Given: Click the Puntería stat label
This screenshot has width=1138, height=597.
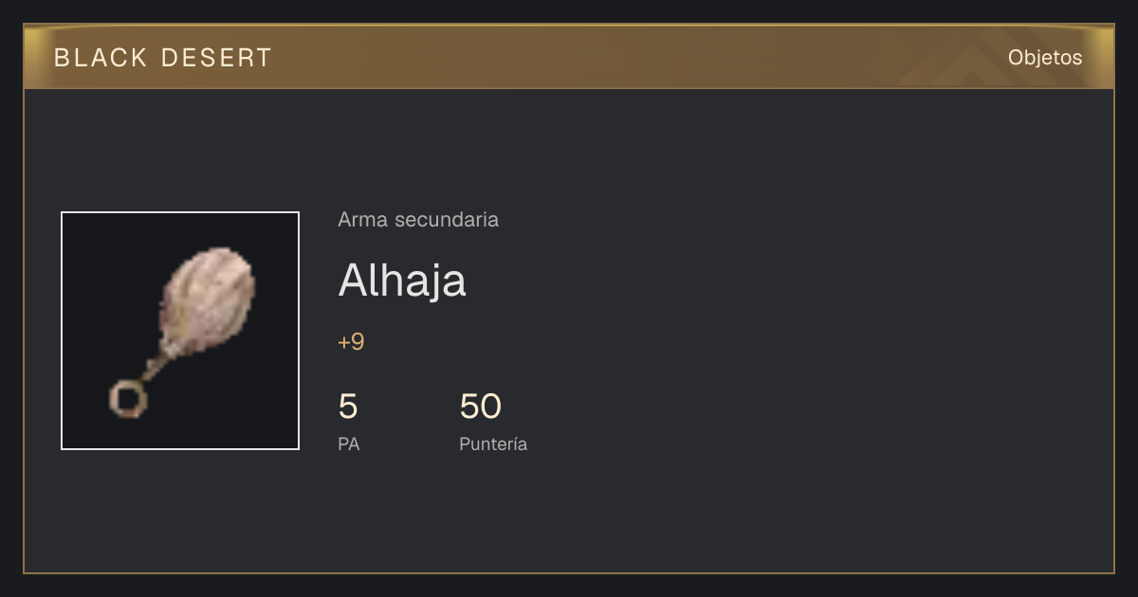Looking at the screenshot, I should pos(493,443).
